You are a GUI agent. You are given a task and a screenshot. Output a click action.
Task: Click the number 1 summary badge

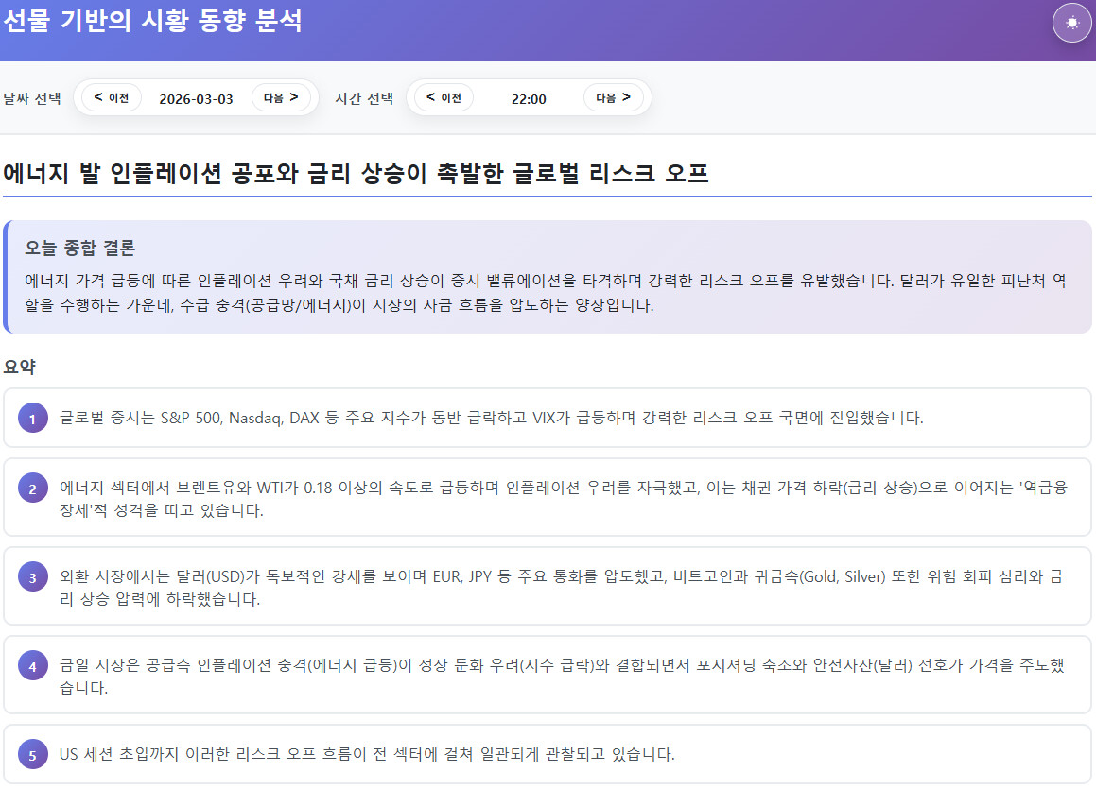[32, 418]
